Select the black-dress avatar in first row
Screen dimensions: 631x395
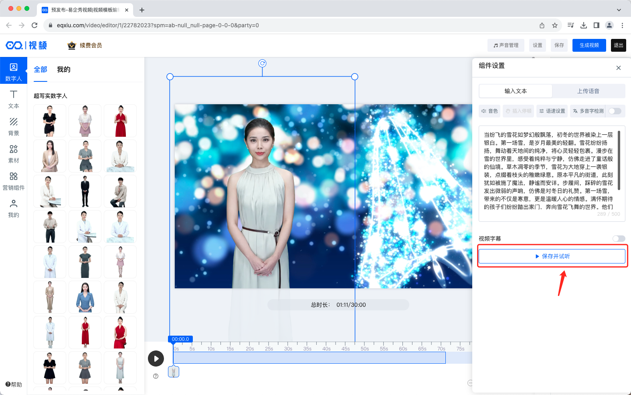tap(50, 121)
